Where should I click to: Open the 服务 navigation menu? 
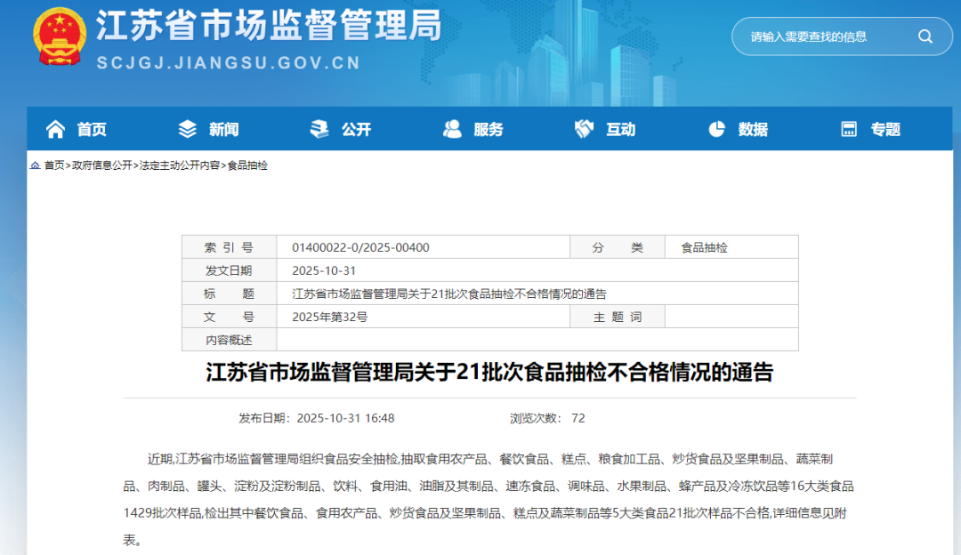coord(488,130)
